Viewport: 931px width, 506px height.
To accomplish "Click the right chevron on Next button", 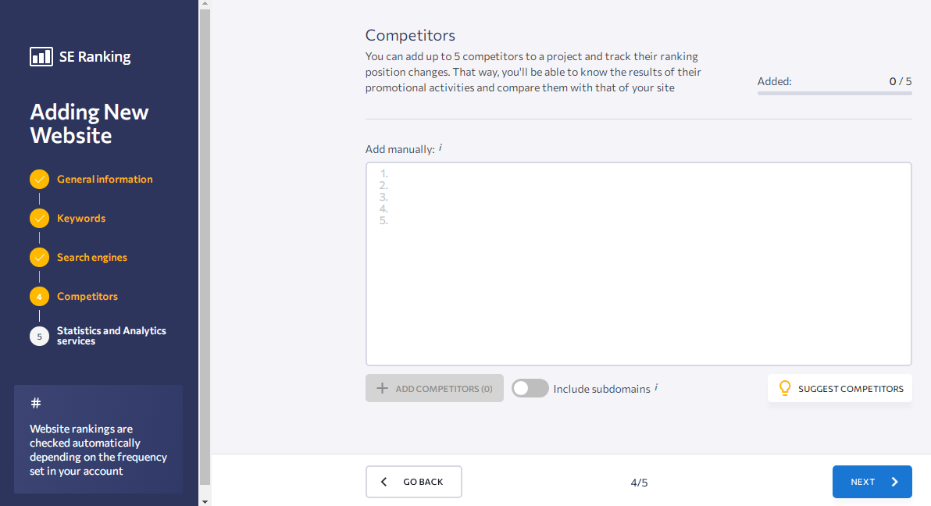I will coord(895,482).
